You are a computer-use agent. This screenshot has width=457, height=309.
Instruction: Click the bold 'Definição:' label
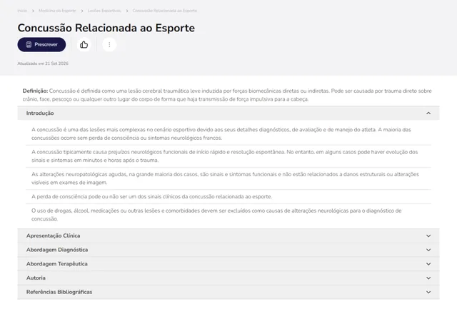point(35,91)
